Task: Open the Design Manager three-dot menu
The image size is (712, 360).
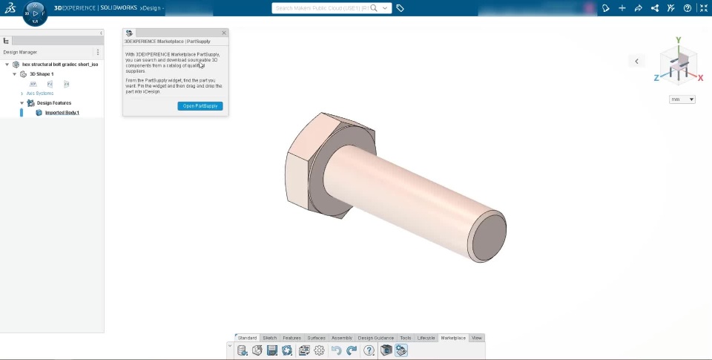Action: tap(98, 52)
